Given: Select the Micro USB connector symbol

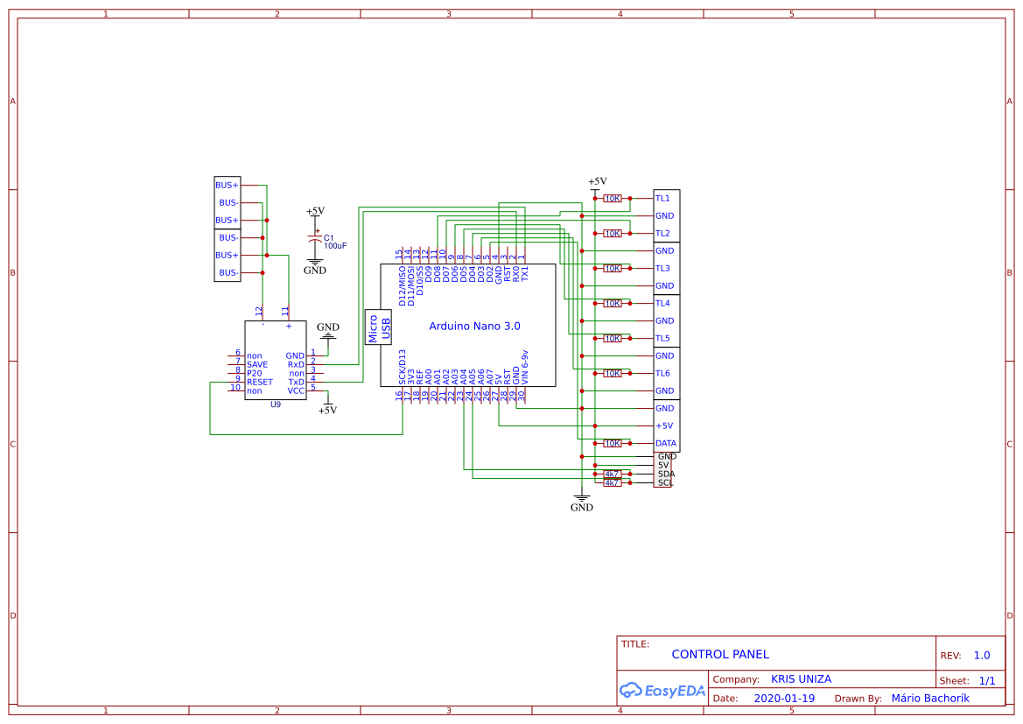Looking at the screenshot, I should pos(378,327).
